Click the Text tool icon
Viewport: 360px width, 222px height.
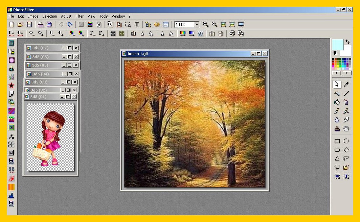tap(137, 25)
